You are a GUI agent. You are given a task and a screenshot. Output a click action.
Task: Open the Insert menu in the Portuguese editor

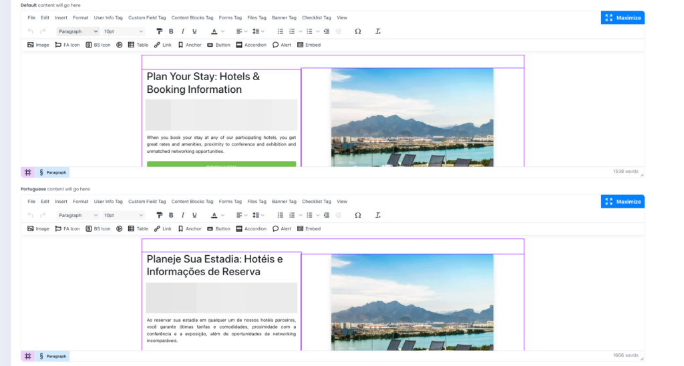(61, 201)
